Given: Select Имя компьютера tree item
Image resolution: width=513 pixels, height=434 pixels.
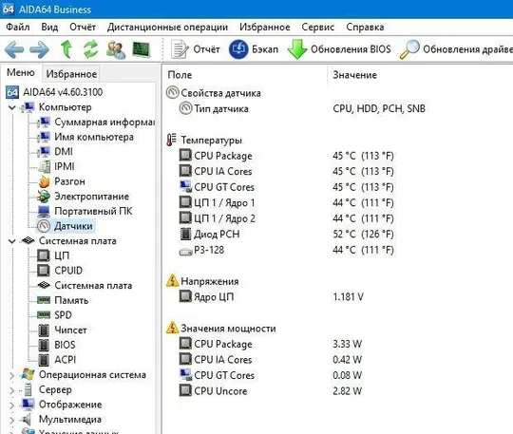Looking at the screenshot, I should tap(85, 137).
